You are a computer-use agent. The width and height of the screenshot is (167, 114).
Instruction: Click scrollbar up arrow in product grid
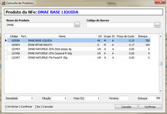point(161,36)
